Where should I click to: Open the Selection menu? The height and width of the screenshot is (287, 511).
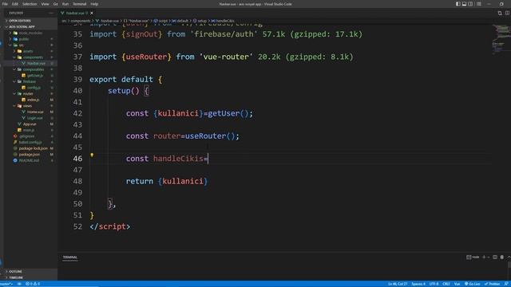[30, 4]
